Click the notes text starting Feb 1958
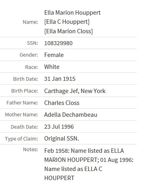 89,164
